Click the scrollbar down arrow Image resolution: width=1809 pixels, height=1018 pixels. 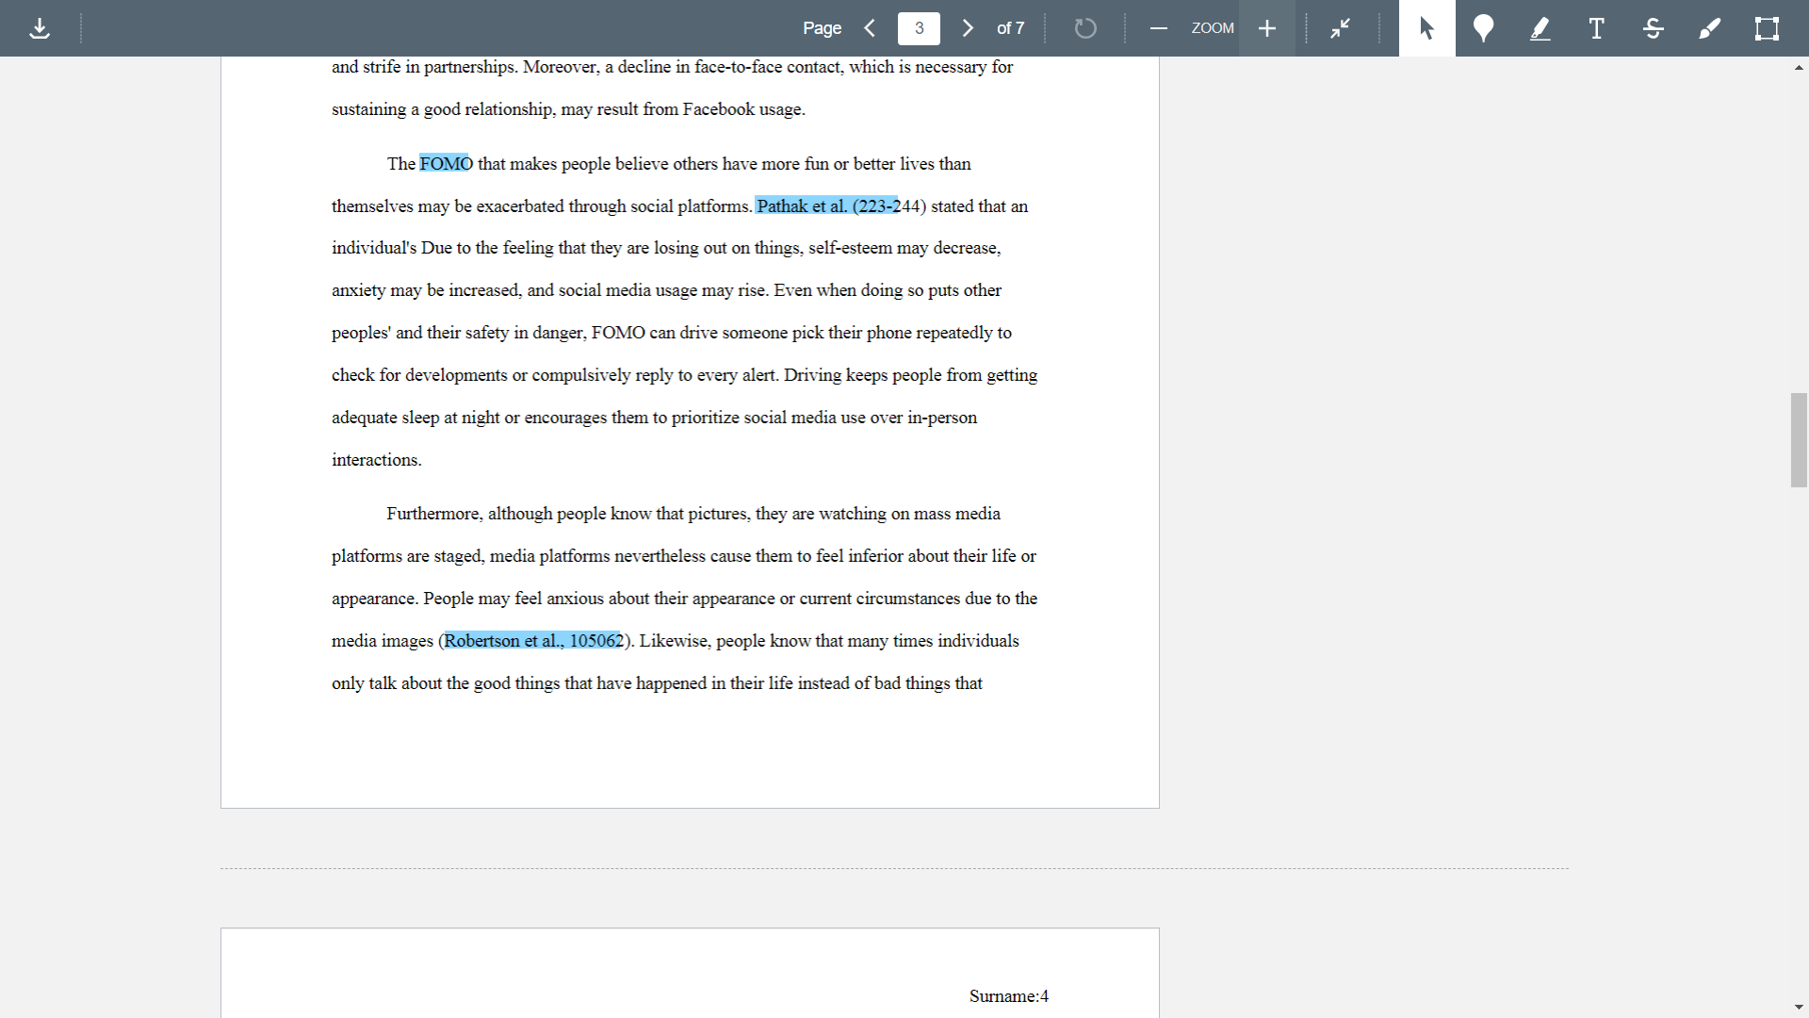1799,1008
